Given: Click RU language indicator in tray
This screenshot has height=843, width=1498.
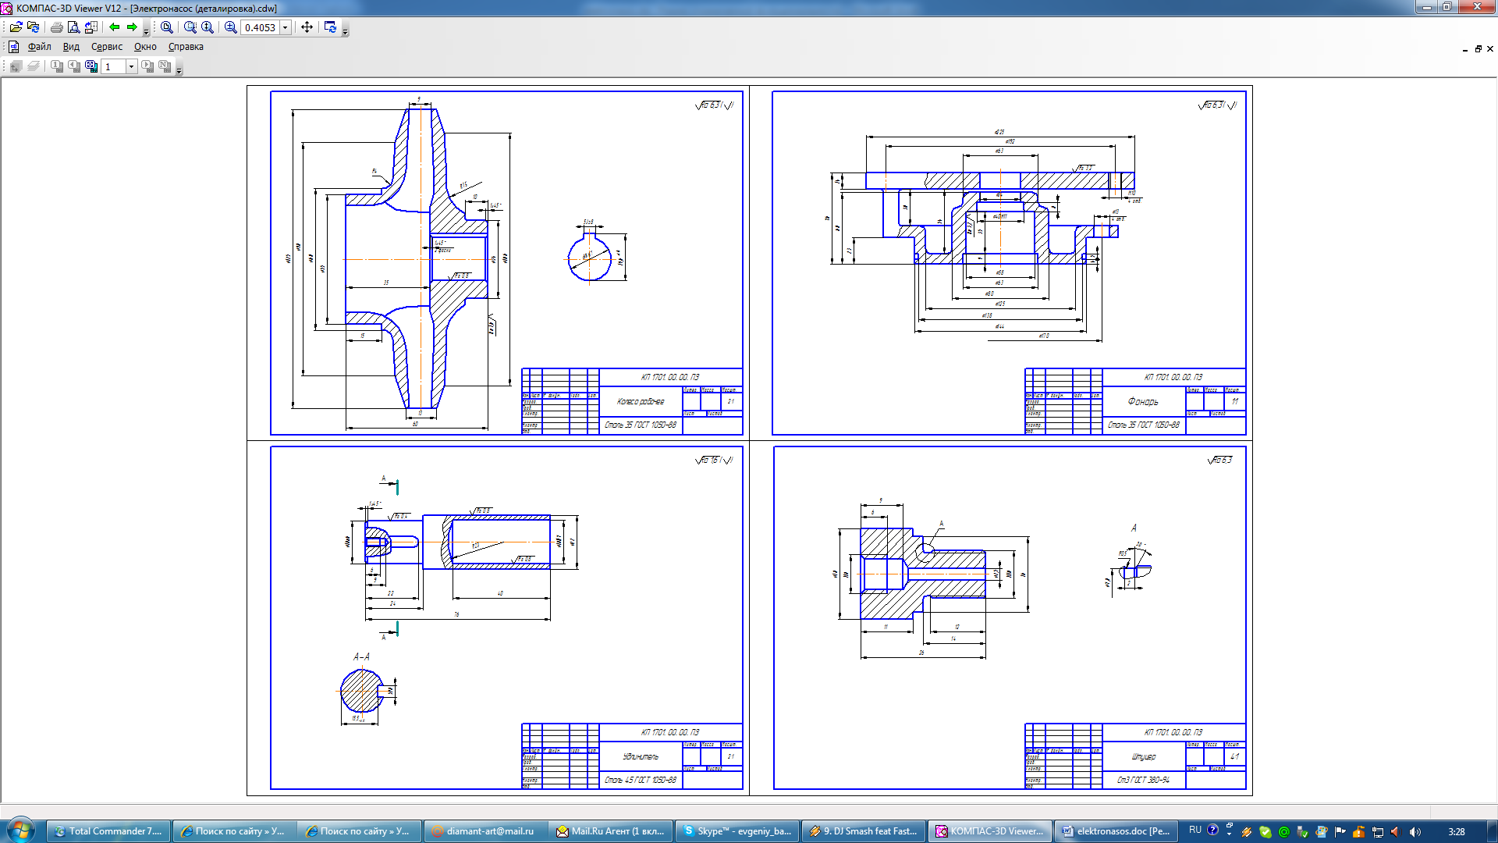Looking at the screenshot, I should click(1194, 831).
